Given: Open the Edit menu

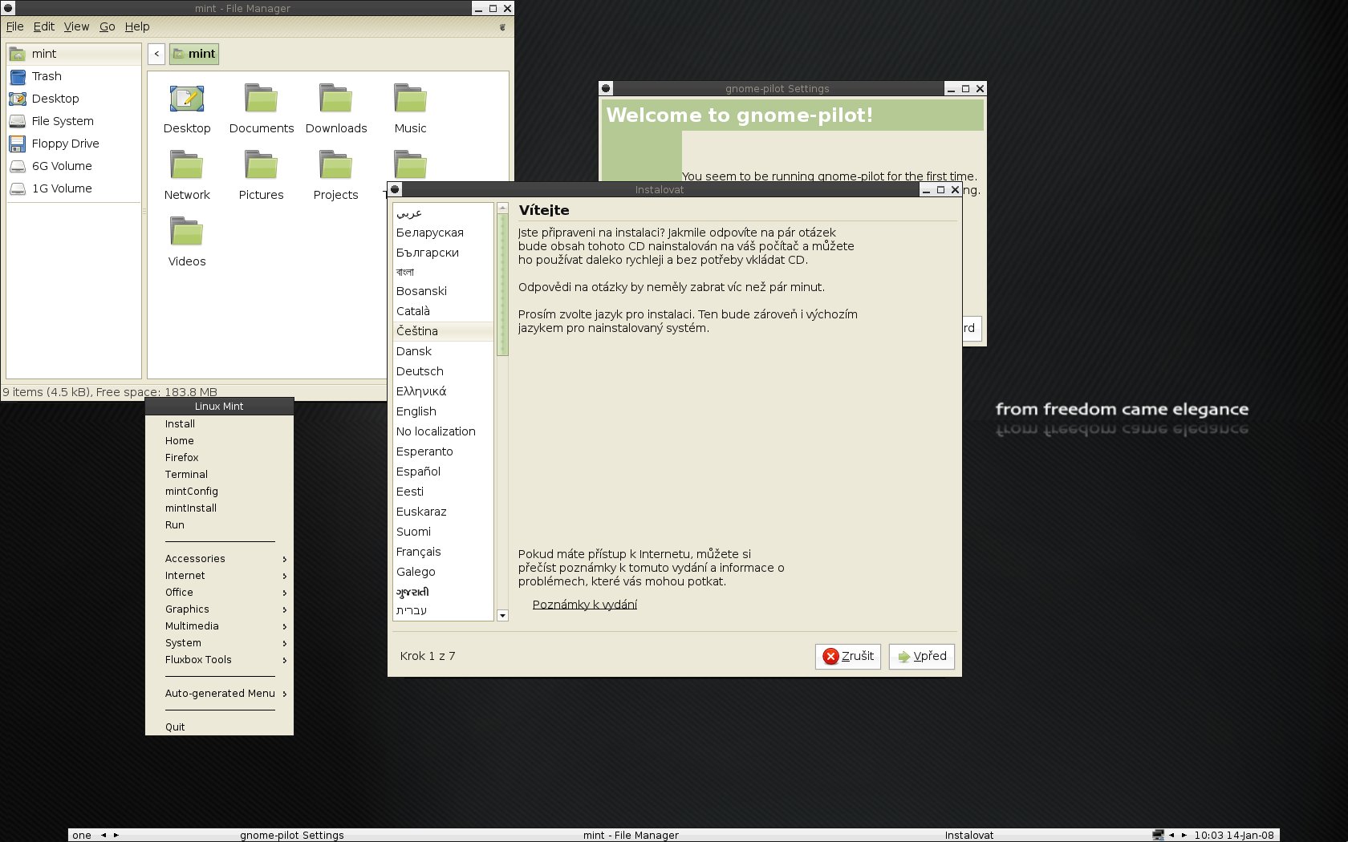Looking at the screenshot, I should pos(44,26).
